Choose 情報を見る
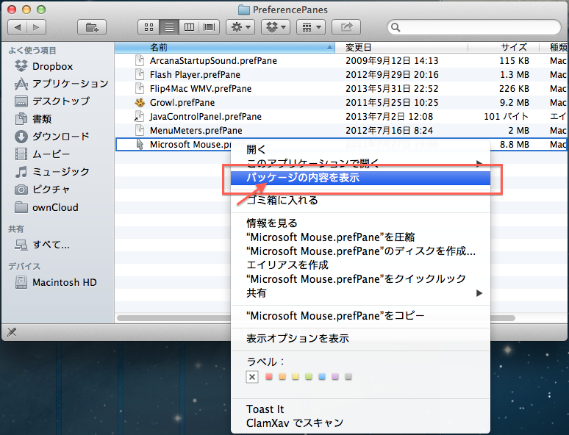The height and width of the screenshot is (435, 569). tap(360, 223)
